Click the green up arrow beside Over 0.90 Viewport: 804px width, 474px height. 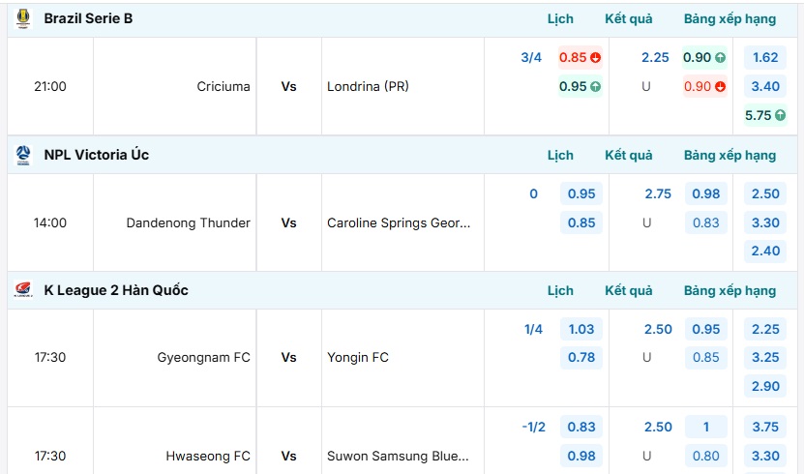coord(721,57)
